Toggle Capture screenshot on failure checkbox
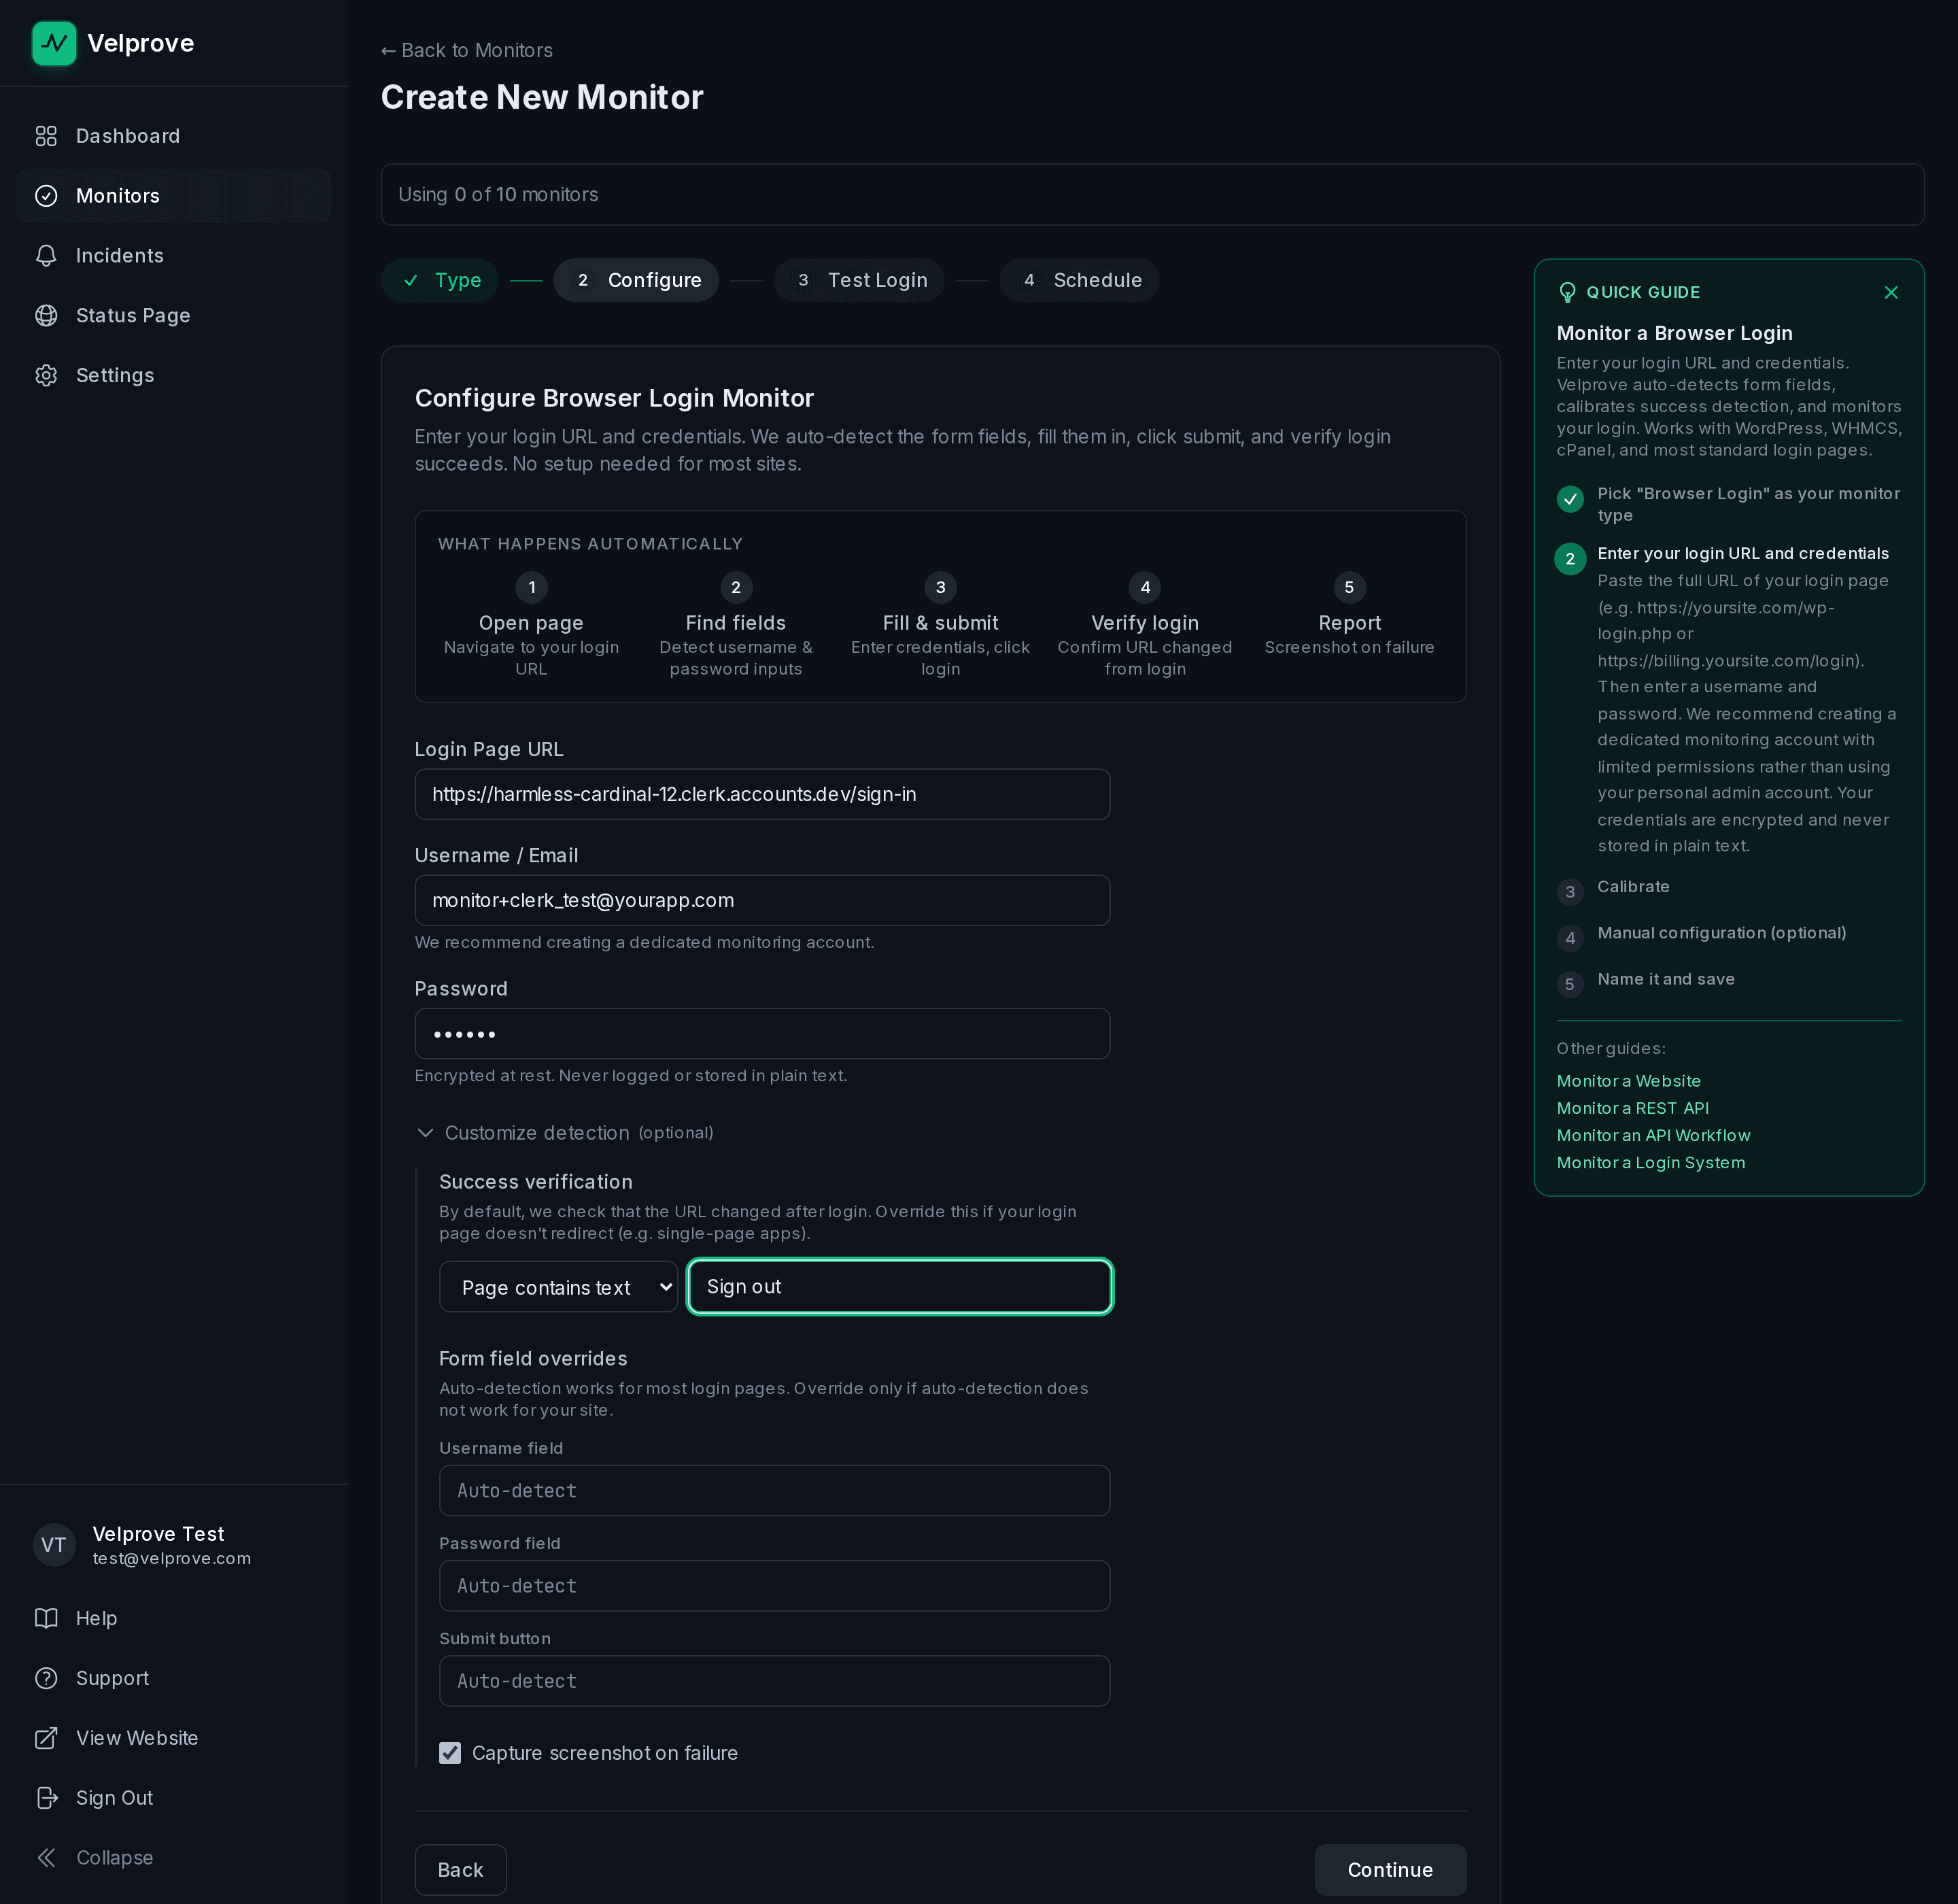This screenshot has height=1904, width=1958. tap(450, 1753)
